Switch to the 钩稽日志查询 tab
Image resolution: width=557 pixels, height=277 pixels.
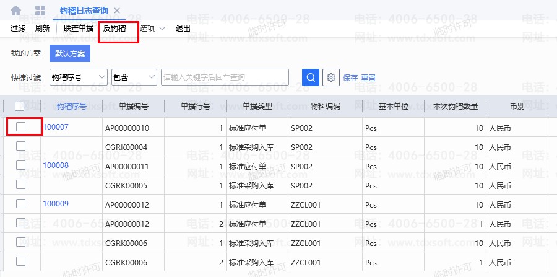(x=84, y=11)
